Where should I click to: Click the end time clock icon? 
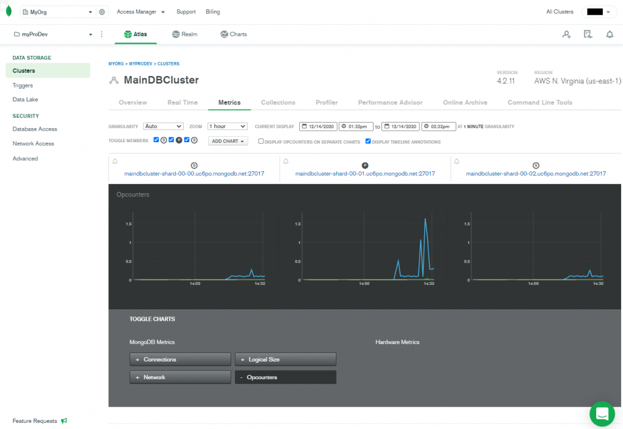tap(426, 126)
